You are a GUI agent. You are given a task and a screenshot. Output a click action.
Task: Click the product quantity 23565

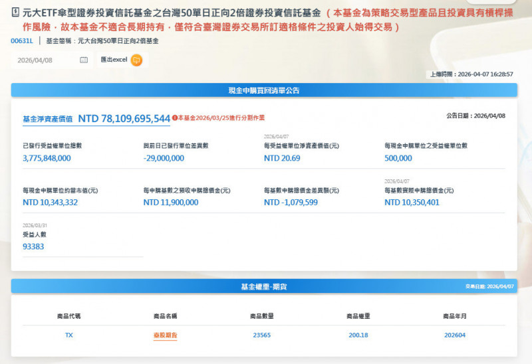(261, 335)
